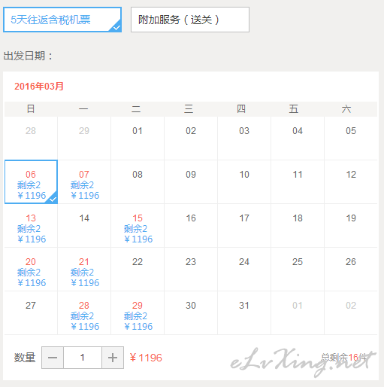This screenshot has width=384, height=387.
Task: Click the 2016年03月 month header
Action: 39,87
